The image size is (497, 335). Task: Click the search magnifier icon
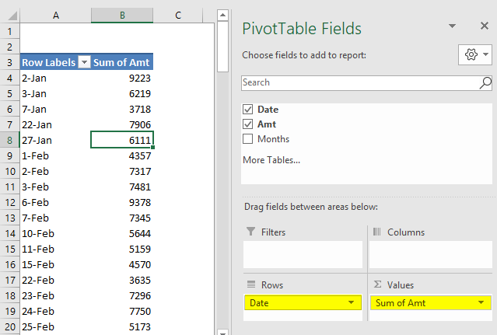click(485, 82)
